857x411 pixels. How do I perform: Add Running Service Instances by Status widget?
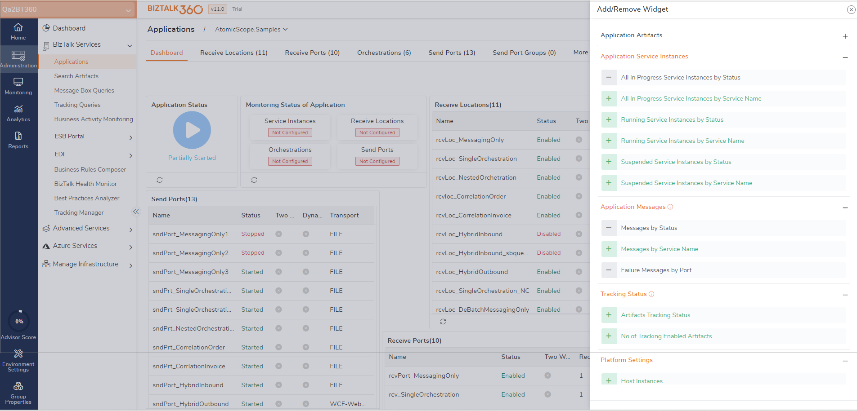pos(609,119)
